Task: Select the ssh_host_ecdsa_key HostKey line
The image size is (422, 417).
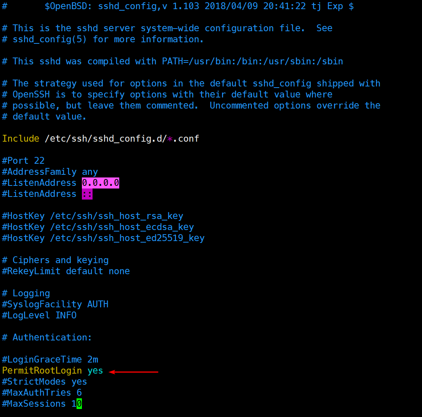Action: click(98, 227)
